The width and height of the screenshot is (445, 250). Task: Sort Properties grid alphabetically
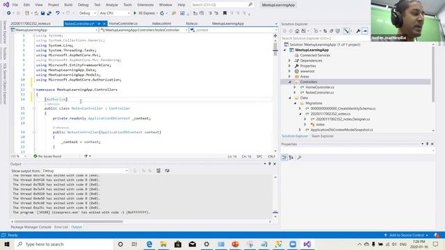[x=291, y=158]
